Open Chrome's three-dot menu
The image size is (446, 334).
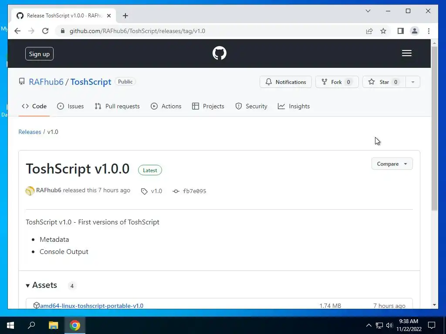429,31
